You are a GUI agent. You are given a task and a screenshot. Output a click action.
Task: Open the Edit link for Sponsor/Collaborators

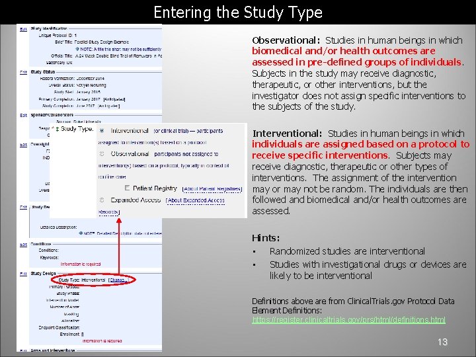click(x=23, y=115)
